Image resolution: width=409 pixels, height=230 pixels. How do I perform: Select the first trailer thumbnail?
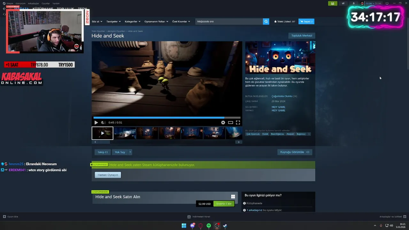point(103,133)
